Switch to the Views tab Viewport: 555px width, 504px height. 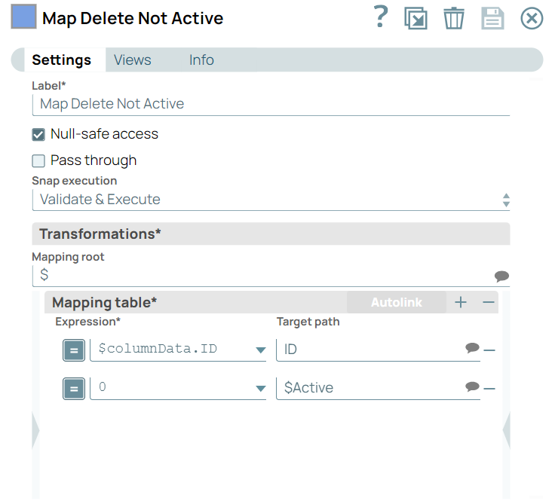pyautogui.click(x=132, y=60)
